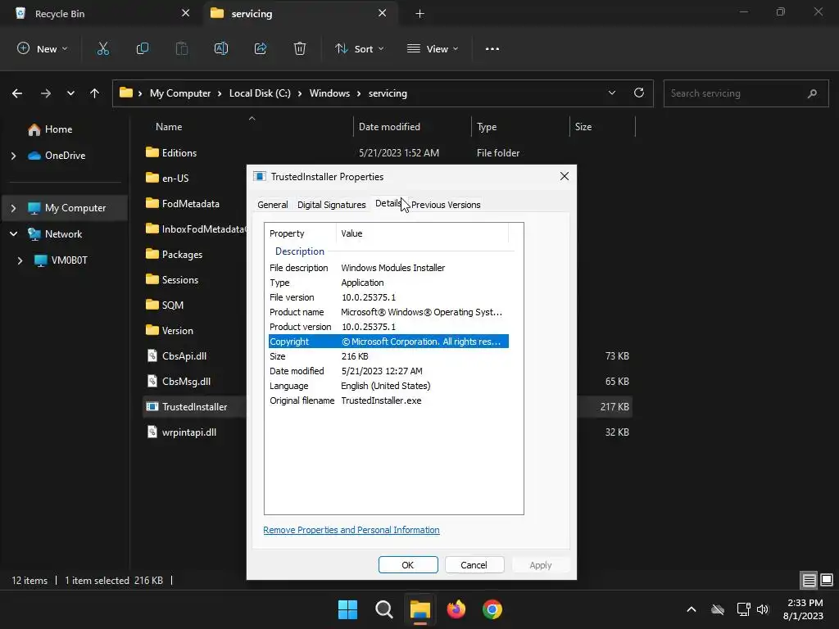Image resolution: width=839 pixels, height=629 pixels.
Task: Click the OneDrive tray icon
Action: (x=718, y=609)
